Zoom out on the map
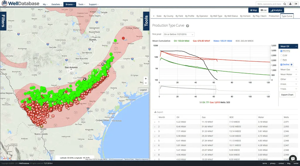Viewport: 300px width, 166px height. click(x=146, y=83)
